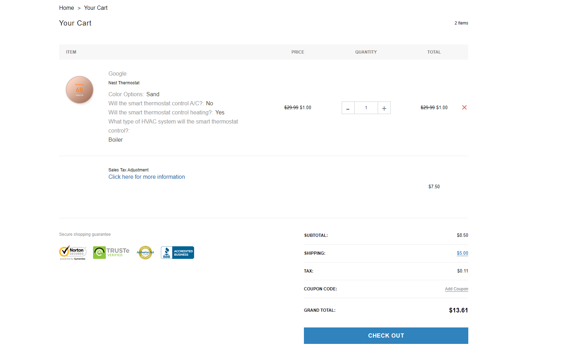Click the TRUSTe Verified badge
This screenshot has width=576, height=360.
pos(111,253)
